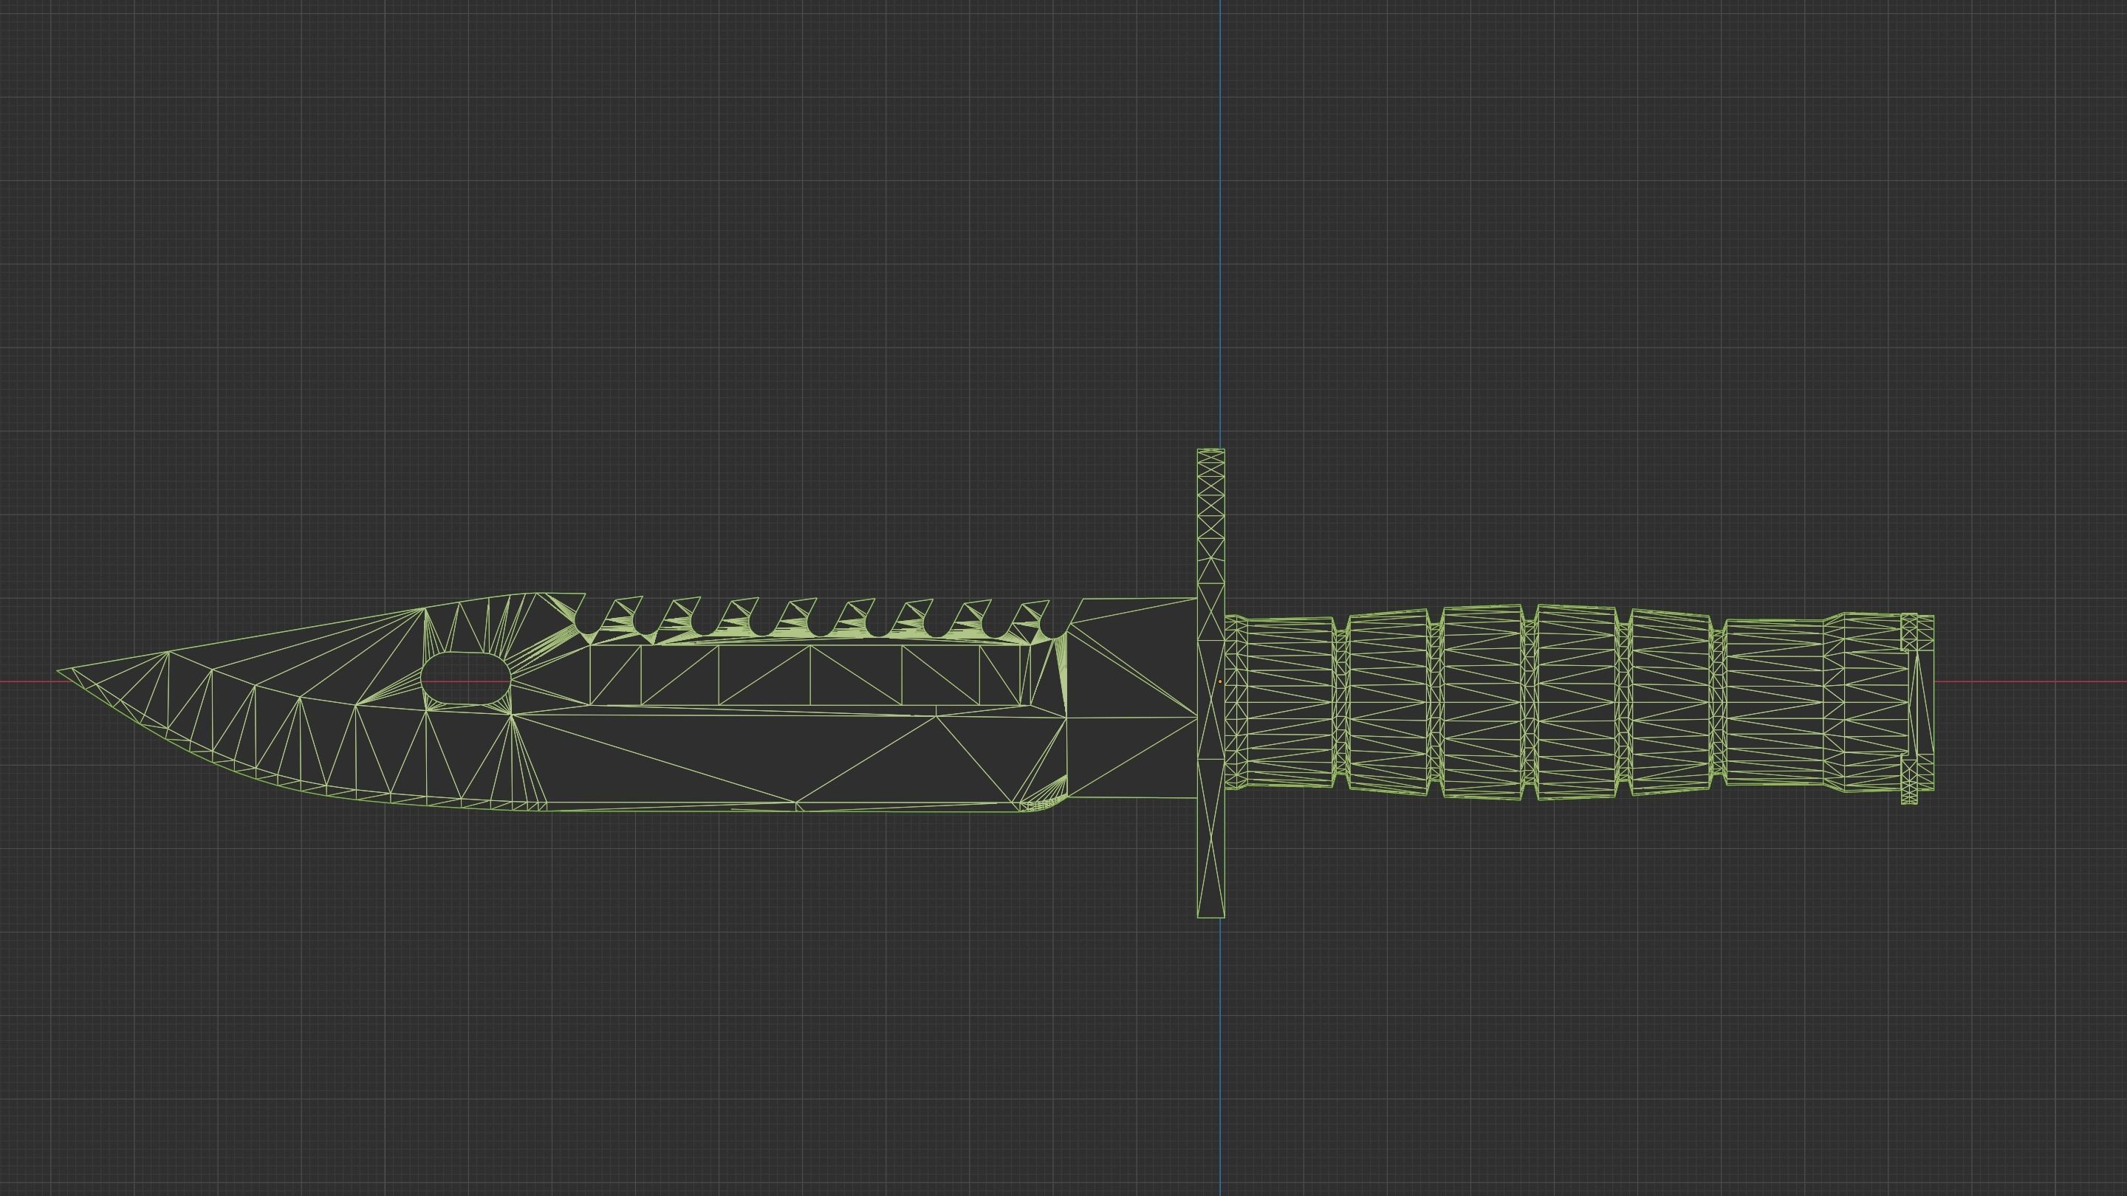Click the orange object origin dot
The image size is (2127, 1196).
point(1219,681)
